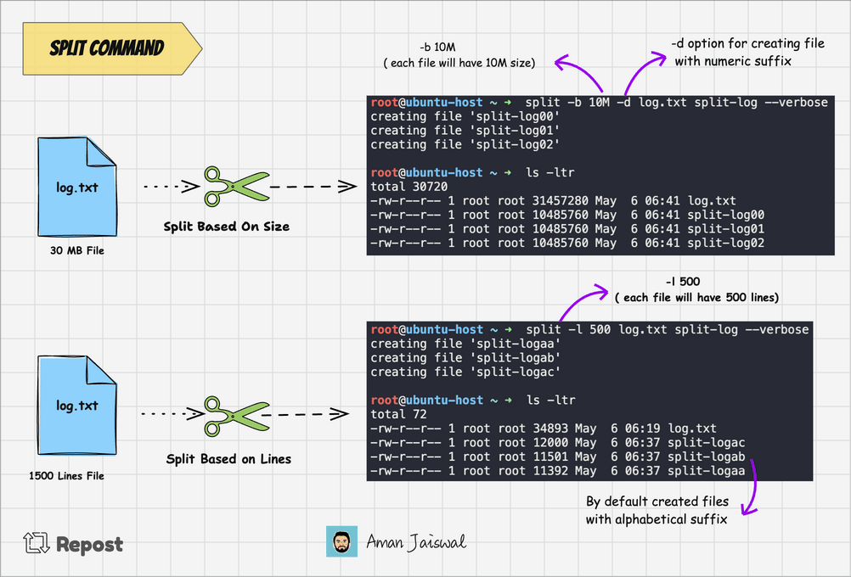Click the log.txt file icon above 30 MB File
Screen dimensions: 851x577
point(77,187)
